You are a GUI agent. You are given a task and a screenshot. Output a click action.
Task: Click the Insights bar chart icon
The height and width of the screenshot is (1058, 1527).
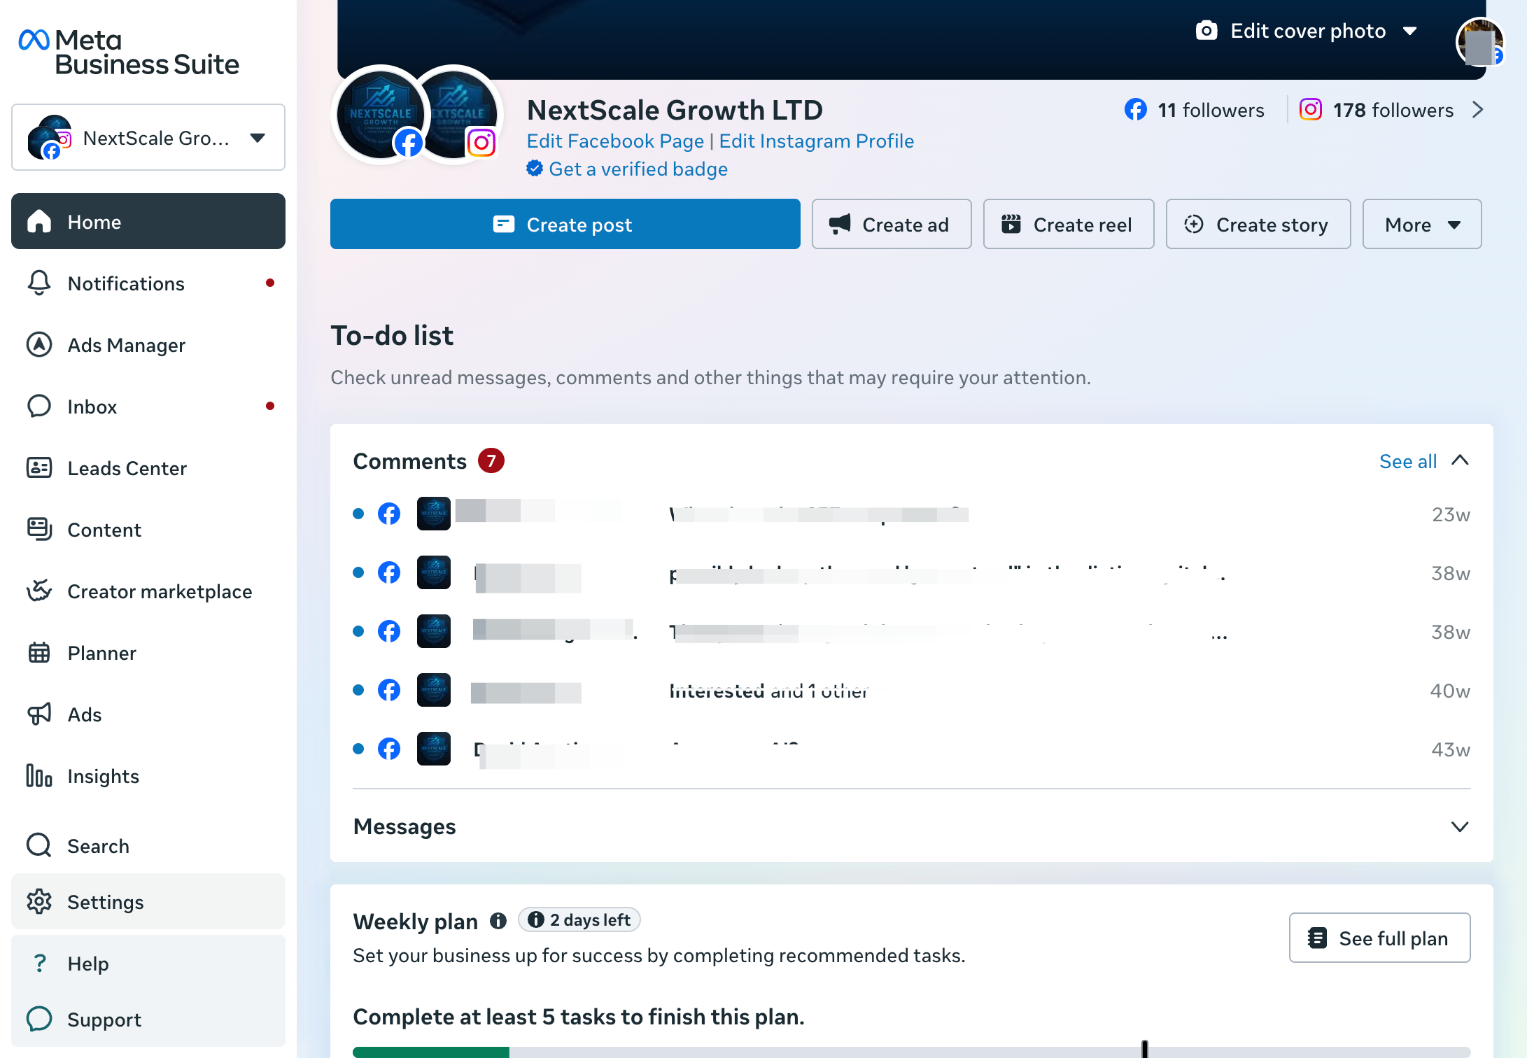(39, 776)
